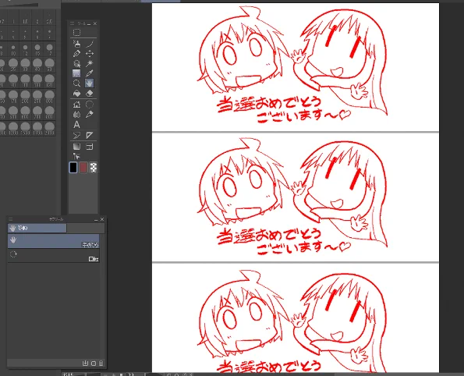Pick brush size 2 preset
The width and height of the screenshot is (464, 376).
click(x=37, y=18)
